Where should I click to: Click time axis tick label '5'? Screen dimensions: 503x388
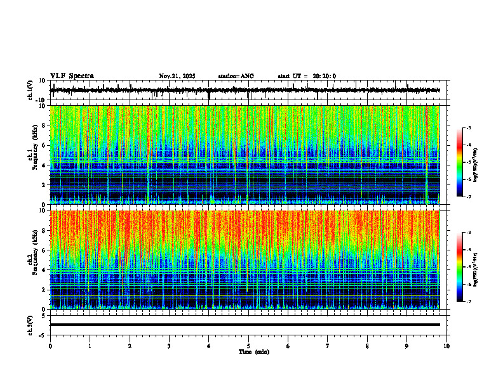pyautogui.click(x=248, y=346)
